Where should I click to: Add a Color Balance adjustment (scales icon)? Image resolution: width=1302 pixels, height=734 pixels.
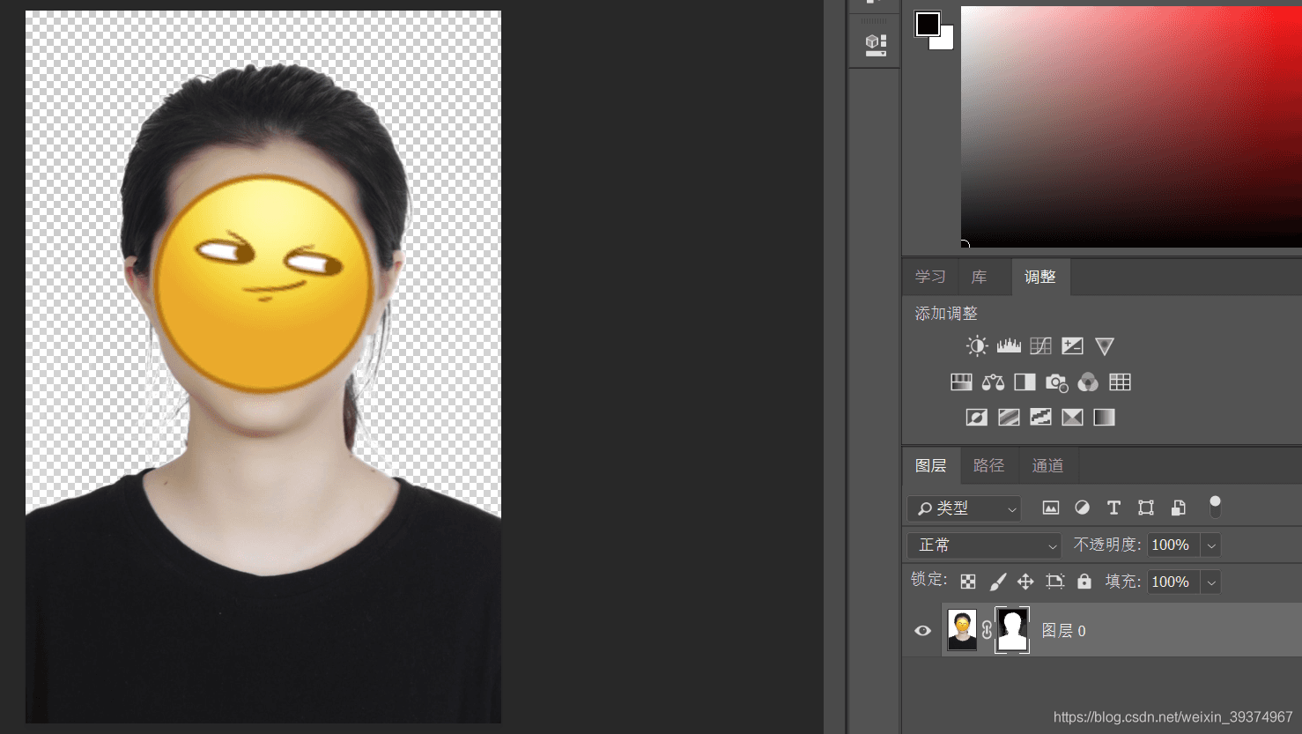click(x=993, y=382)
